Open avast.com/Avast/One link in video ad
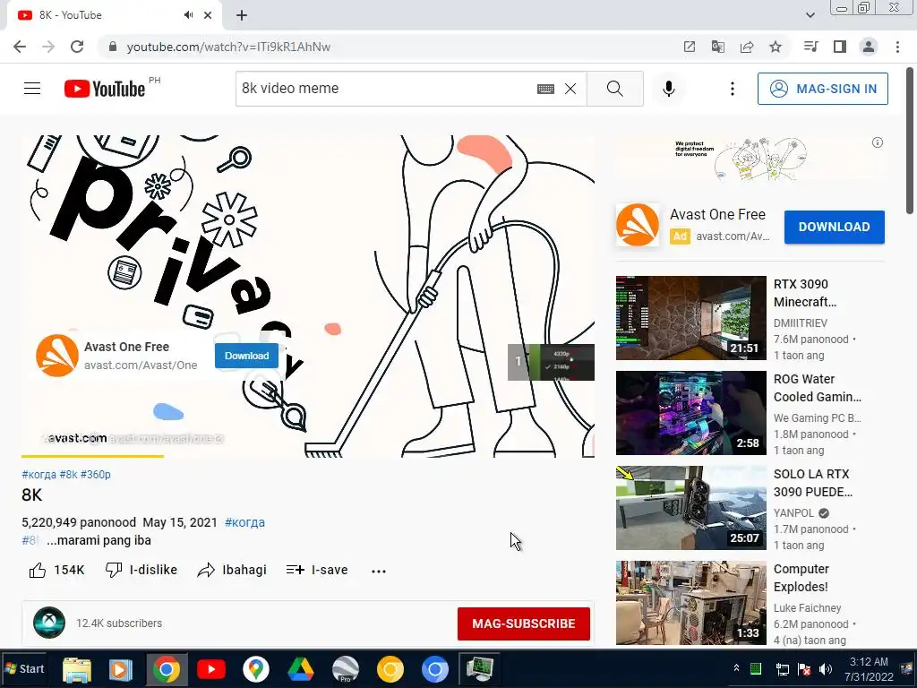 (141, 365)
